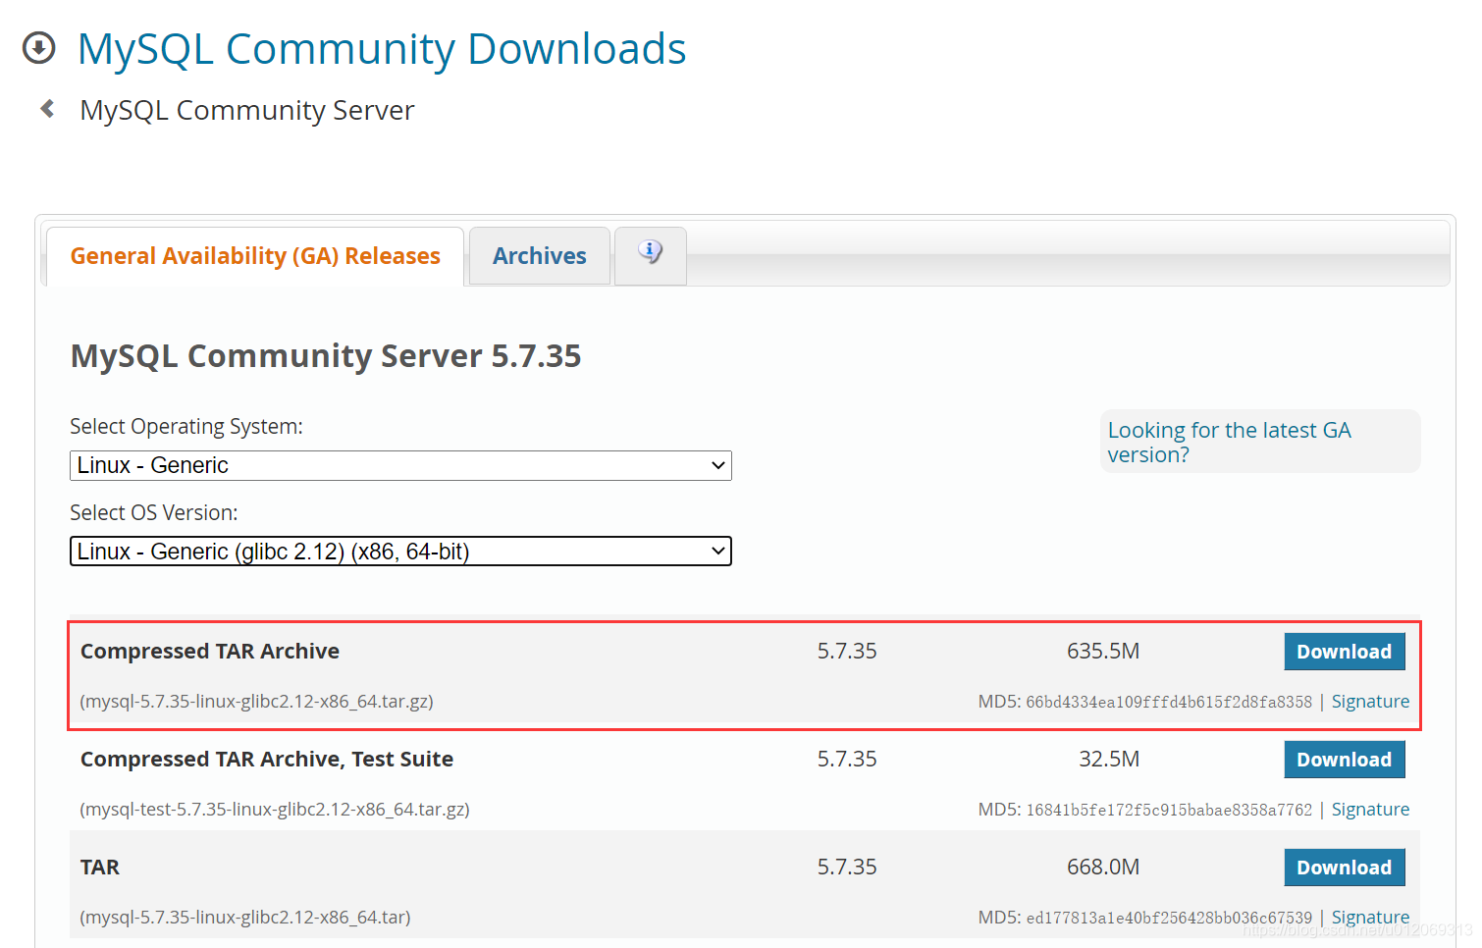Image resolution: width=1482 pixels, height=948 pixels.
Task: Click the Compressed TAR Archive row title
Action: click(x=210, y=652)
